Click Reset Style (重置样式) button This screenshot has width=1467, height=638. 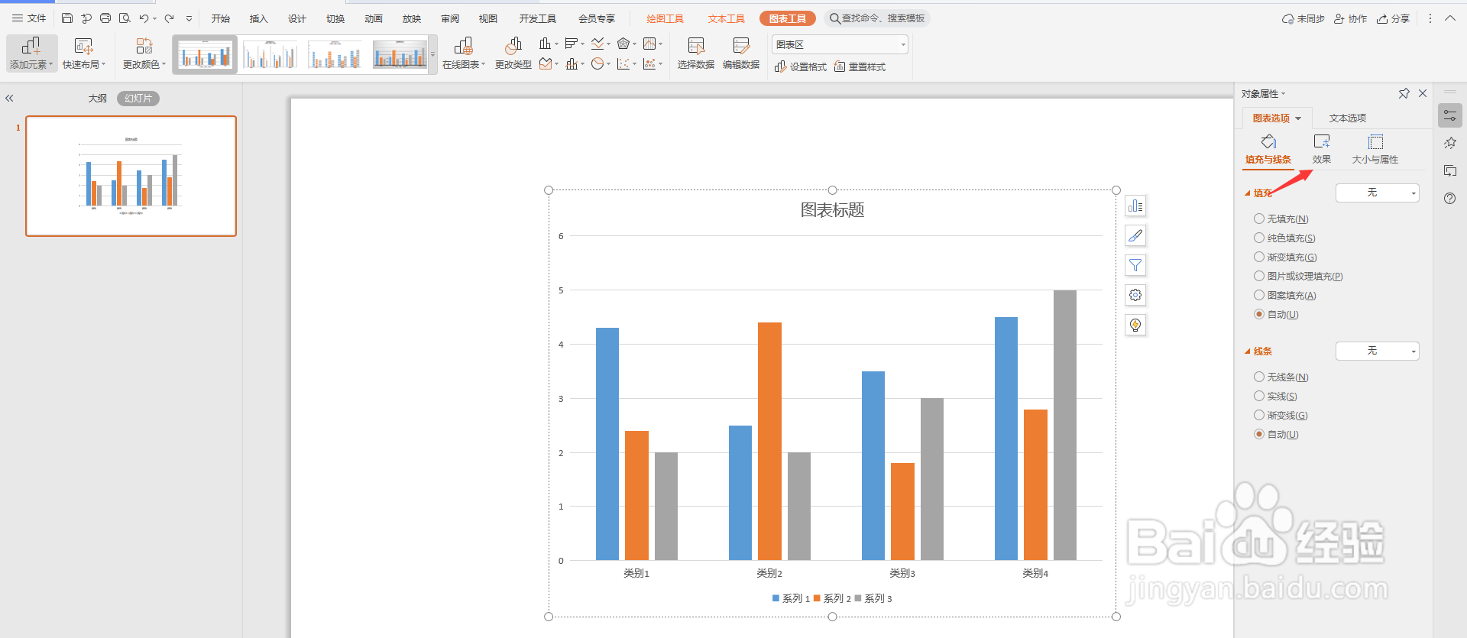[860, 67]
